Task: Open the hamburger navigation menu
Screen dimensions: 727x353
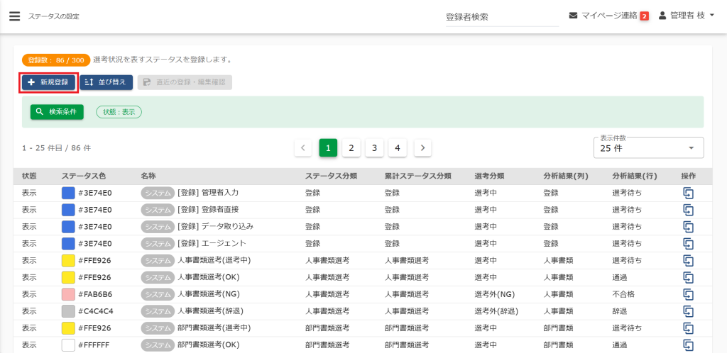Action: pos(14,16)
